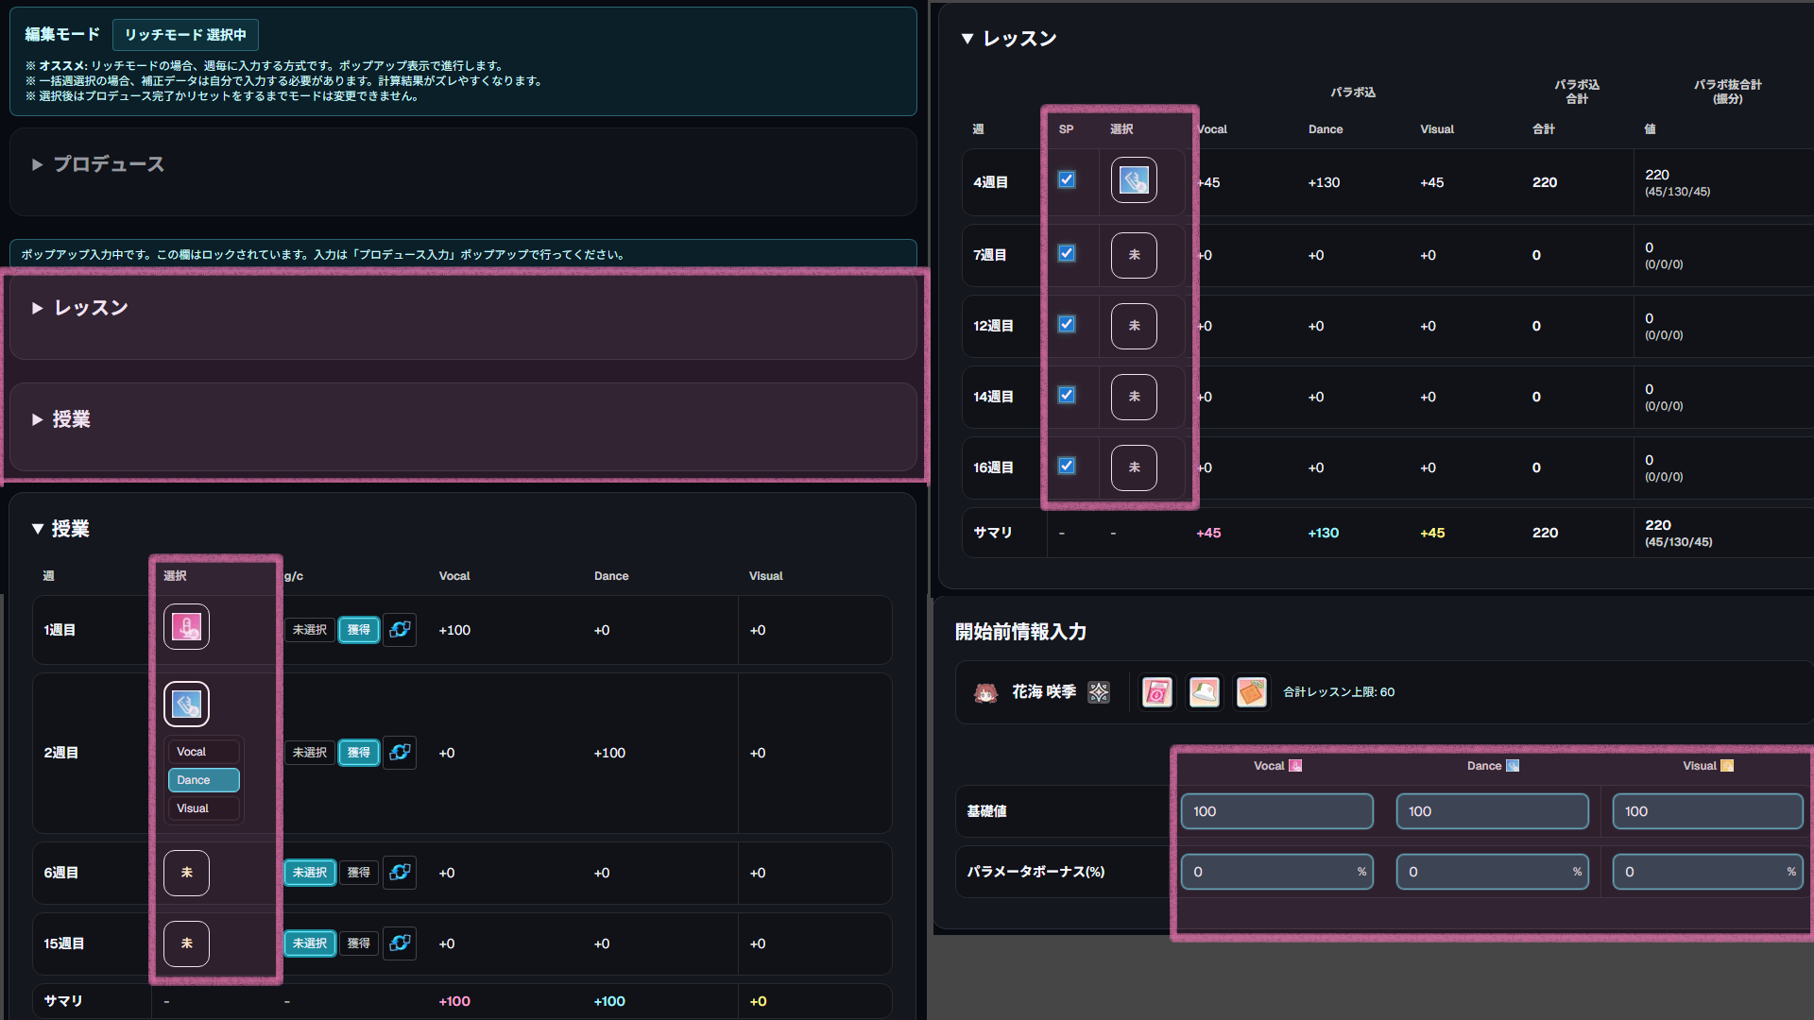The height and width of the screenshot is (1020, 1814).
Task: Click the swap icon in 6週目 row
Action: 400,872
